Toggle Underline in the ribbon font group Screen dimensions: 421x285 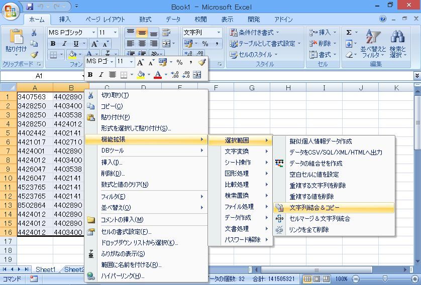76,44
